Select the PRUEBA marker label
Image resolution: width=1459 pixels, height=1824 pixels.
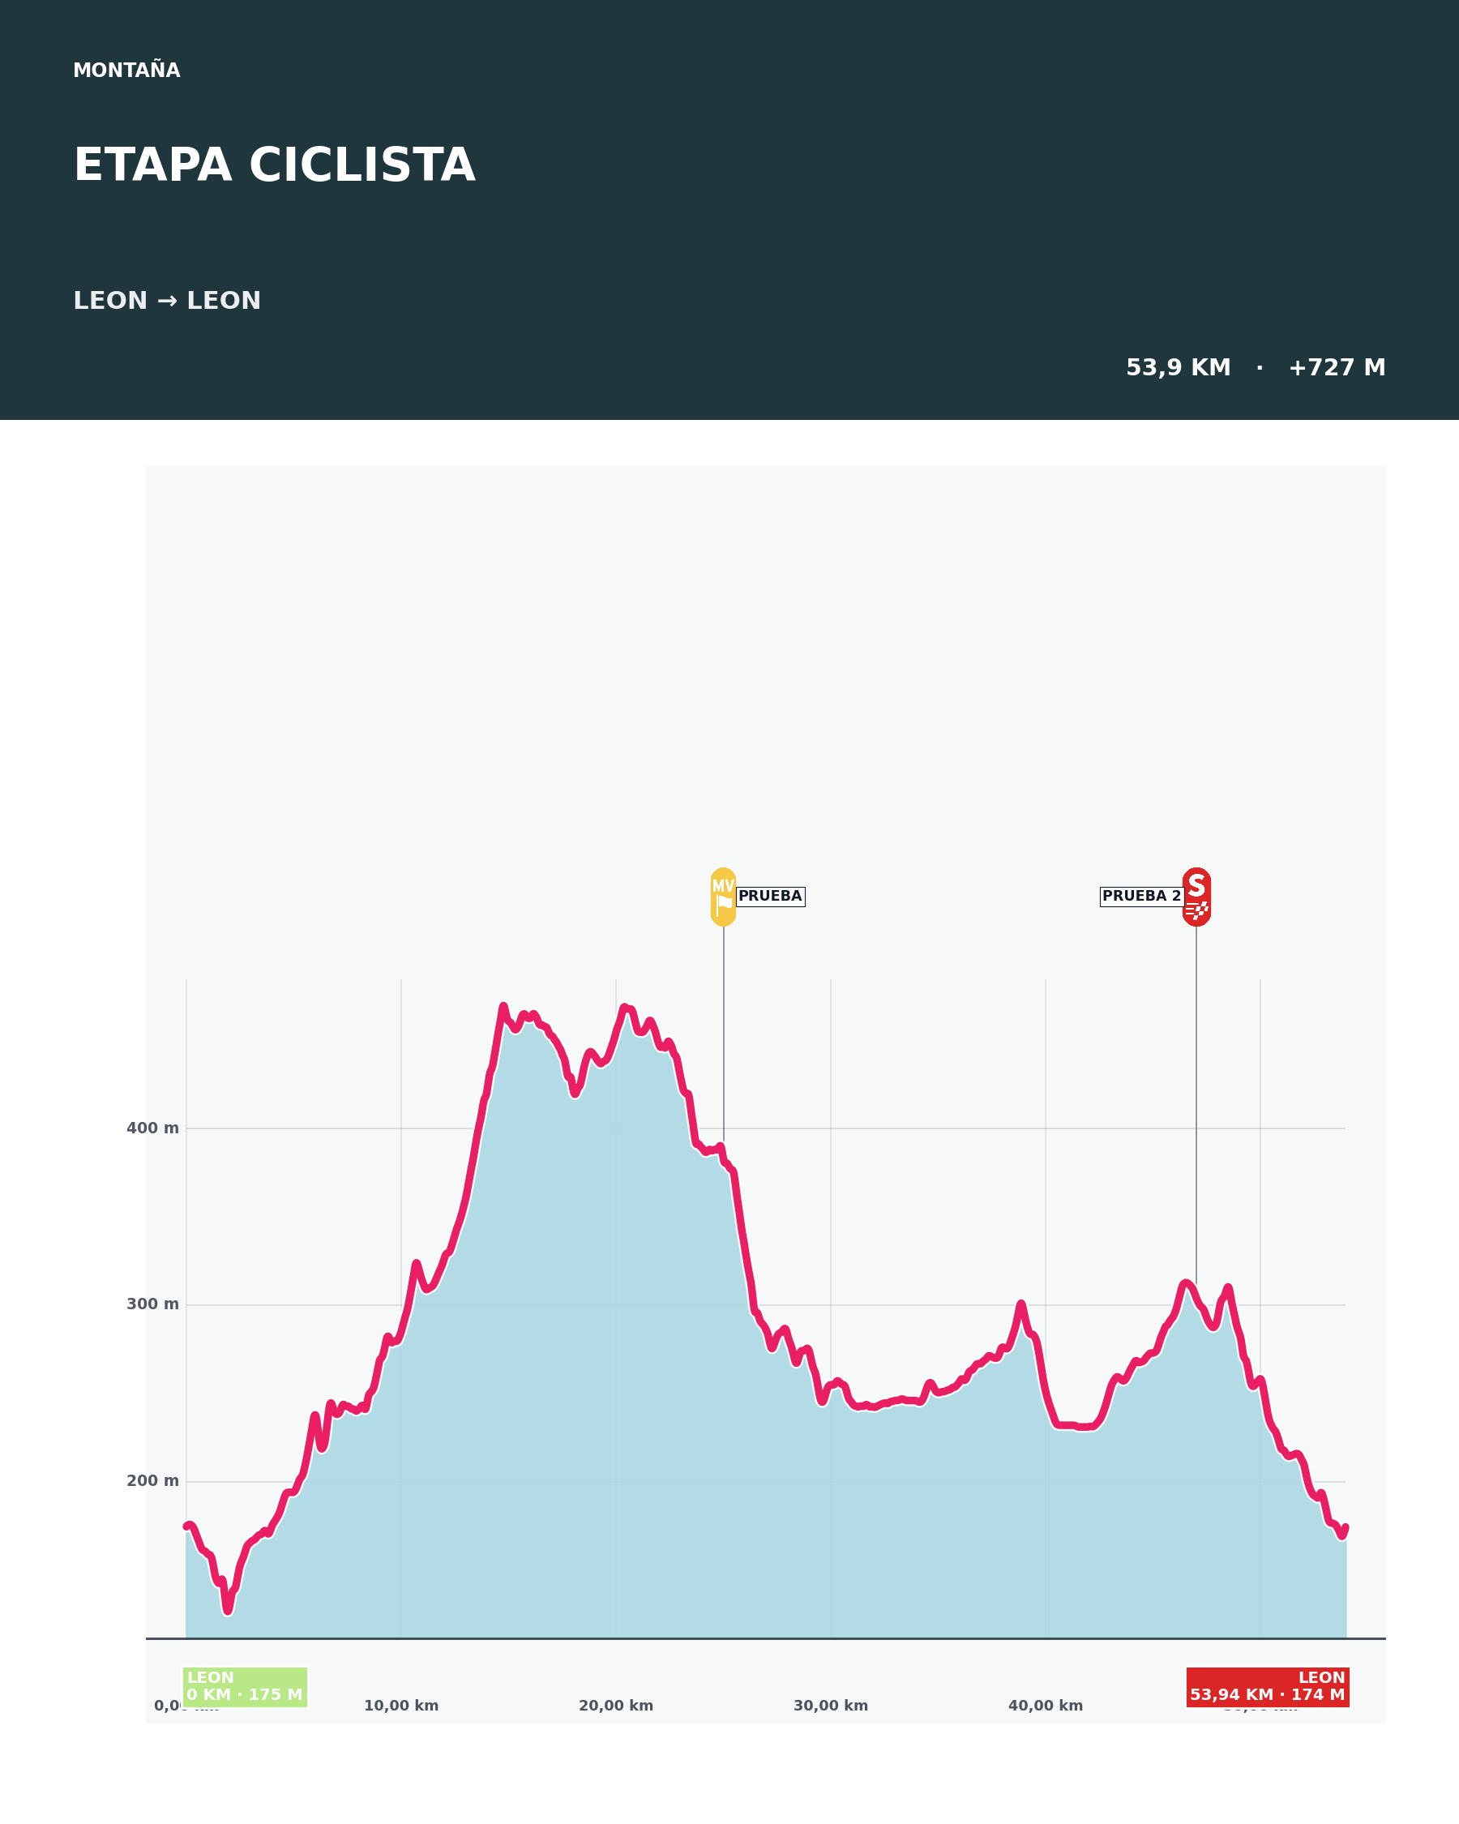tap(771, 897)
